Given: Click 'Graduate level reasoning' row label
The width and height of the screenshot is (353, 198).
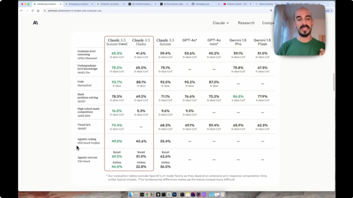Looking at the screenshot, I should coord(87,54).
